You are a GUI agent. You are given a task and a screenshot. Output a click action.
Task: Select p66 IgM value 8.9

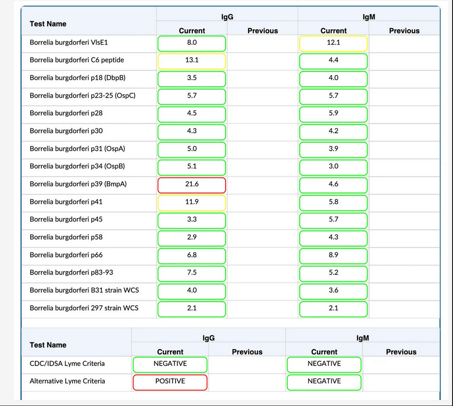pyautogui.click(x=333, y=256)
